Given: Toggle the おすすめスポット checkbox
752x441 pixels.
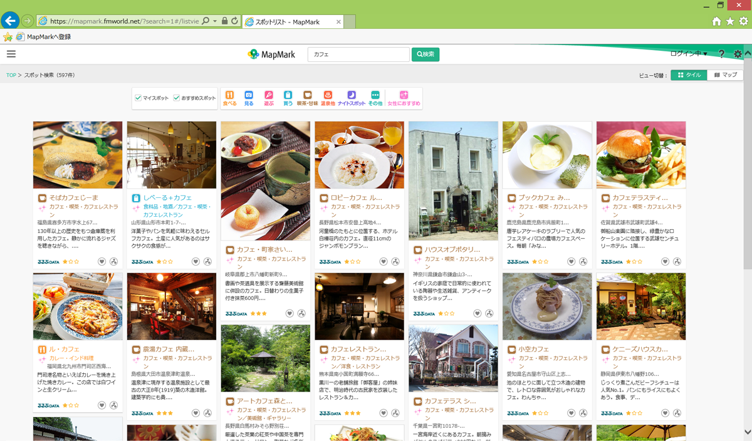Looking at the screenshot, I should (177, 98).
